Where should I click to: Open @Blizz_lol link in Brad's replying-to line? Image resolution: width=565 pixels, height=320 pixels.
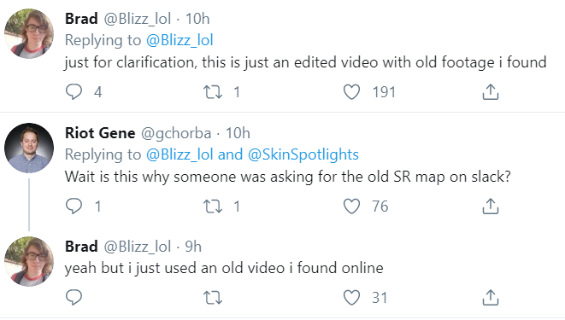pyautogui.click(x=180, y=40)
